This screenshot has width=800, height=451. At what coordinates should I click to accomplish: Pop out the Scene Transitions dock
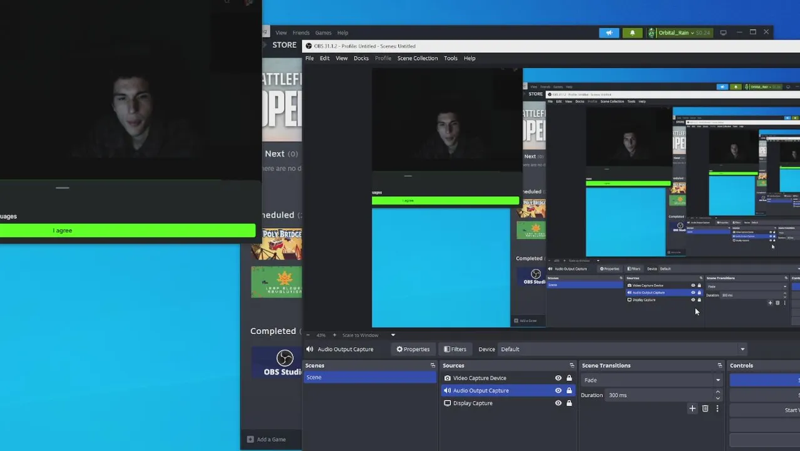[x=720, y=366]
